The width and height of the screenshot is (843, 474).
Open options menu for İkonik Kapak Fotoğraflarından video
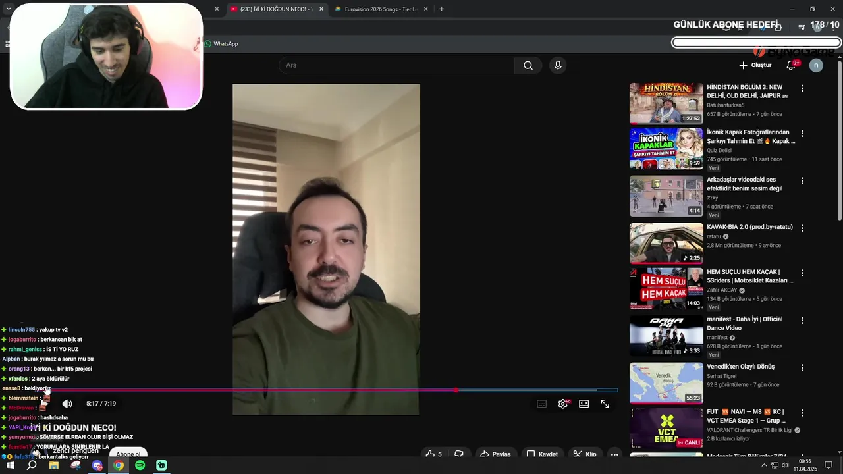(802, 134)
